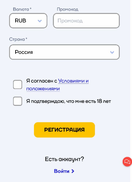Click the 'положениями' link text

point(43,89)
